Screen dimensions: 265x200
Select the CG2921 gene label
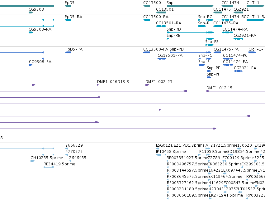point(241,9)
